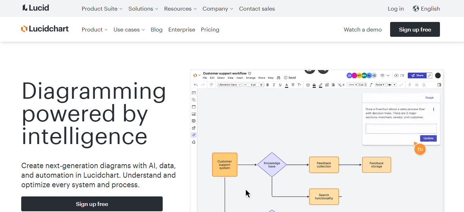Click the Update button in AI prompt
This screenshot has height=212, width=464.
click(x=428, y=138)
